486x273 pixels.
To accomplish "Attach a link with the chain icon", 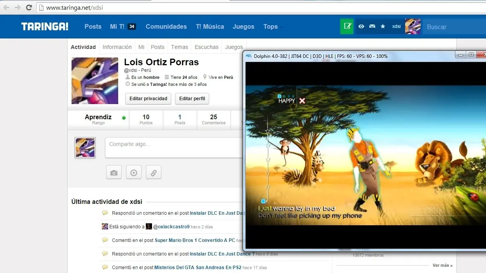I will point(154,173).
